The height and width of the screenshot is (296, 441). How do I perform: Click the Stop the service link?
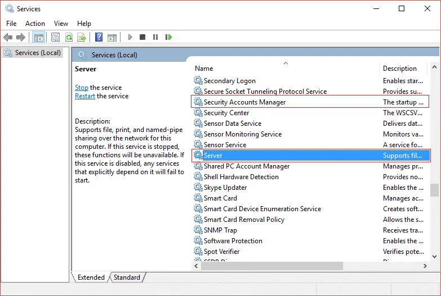click(82, 88)
